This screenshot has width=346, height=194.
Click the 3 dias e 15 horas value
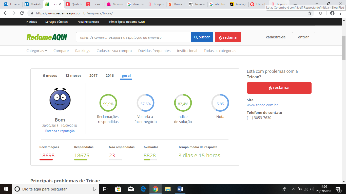(199, 156)
